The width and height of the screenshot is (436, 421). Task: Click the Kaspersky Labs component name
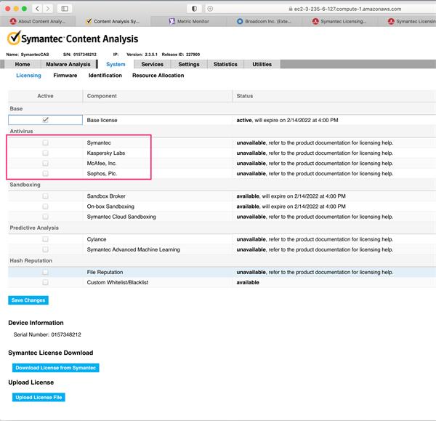tap(106, 153)
